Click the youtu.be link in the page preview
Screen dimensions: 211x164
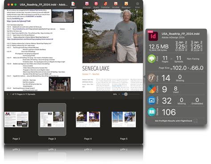(x=19, y=21)
